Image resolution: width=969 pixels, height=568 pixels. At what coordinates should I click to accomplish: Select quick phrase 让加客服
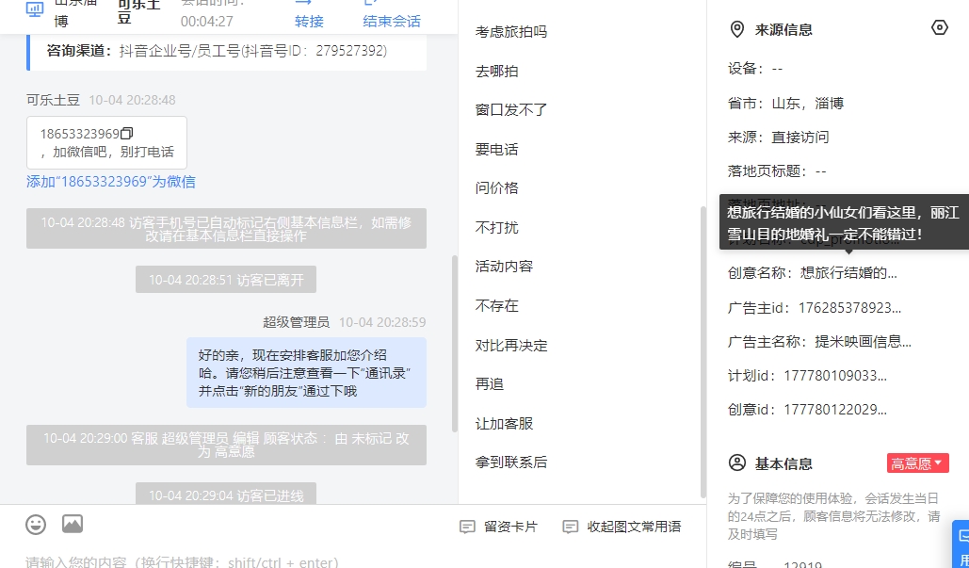[x=504, y=423]
